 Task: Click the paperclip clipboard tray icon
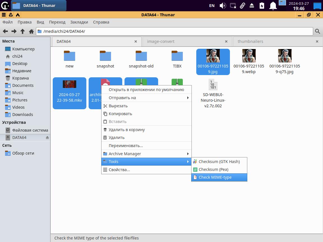tap(243, 6)
